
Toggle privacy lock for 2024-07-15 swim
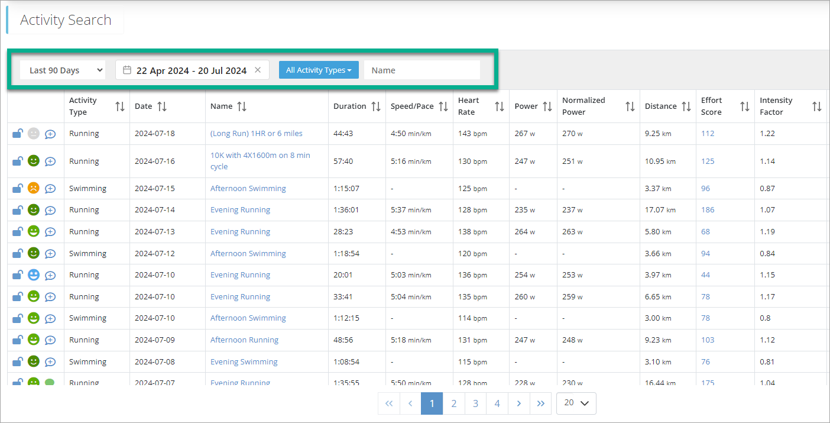(x=18, y=188)
